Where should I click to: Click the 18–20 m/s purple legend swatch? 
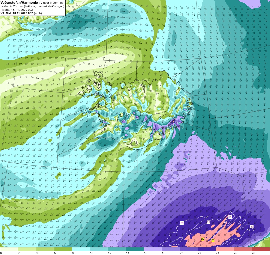tap(171, 249)
